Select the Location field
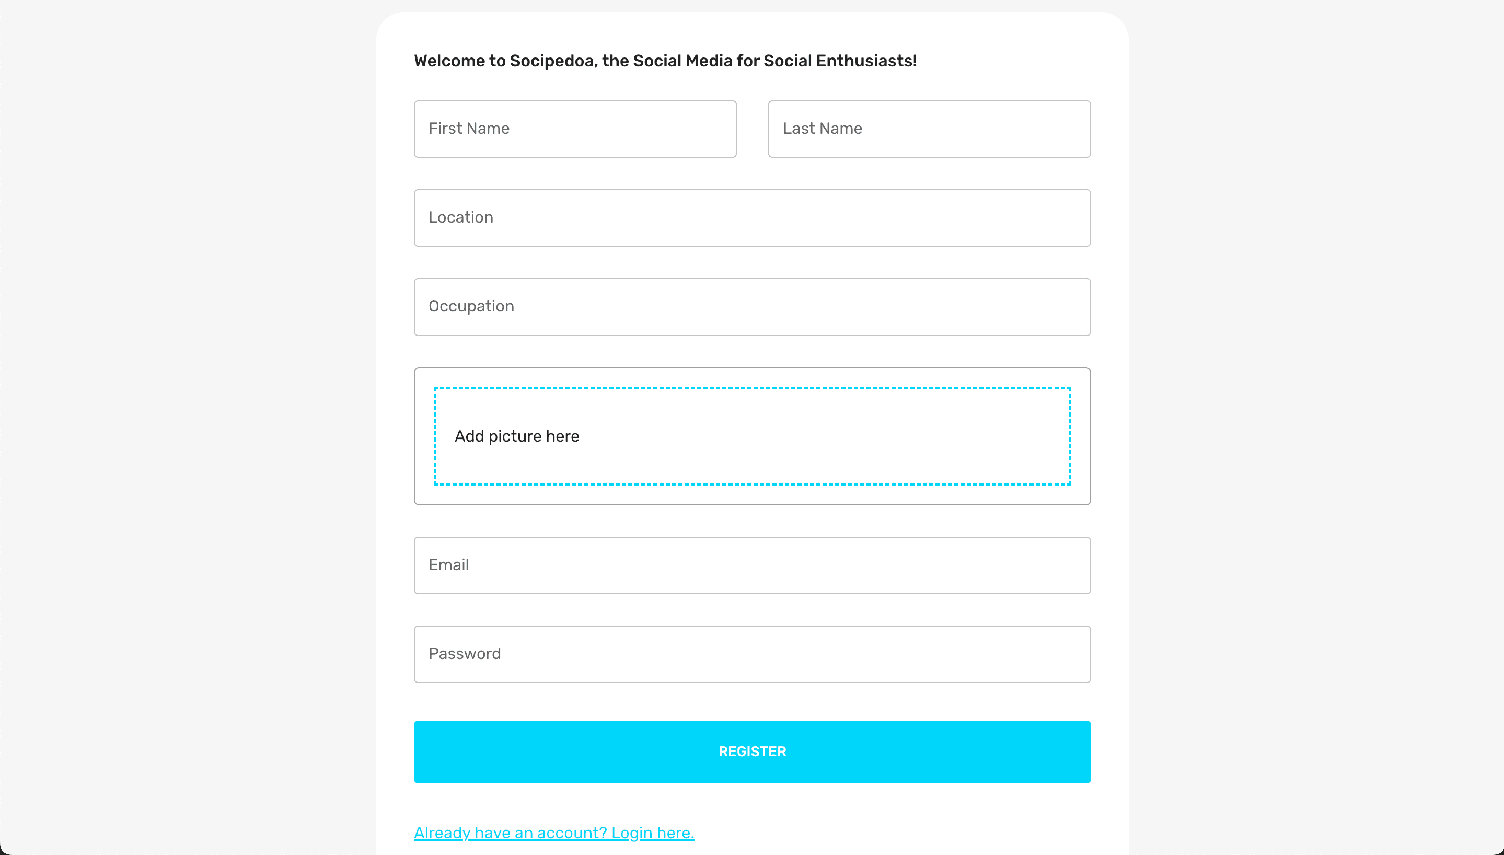This screenshot has height=855, width=1504. coord(752,217)
